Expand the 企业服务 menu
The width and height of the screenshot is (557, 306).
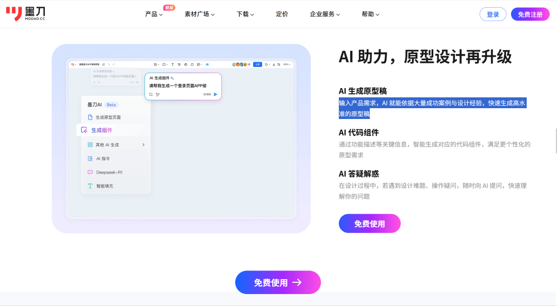pyautogui.click(x=325, y=14)
